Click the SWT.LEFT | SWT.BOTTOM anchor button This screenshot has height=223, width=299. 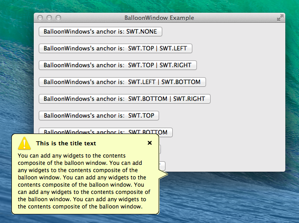[122, 82]
